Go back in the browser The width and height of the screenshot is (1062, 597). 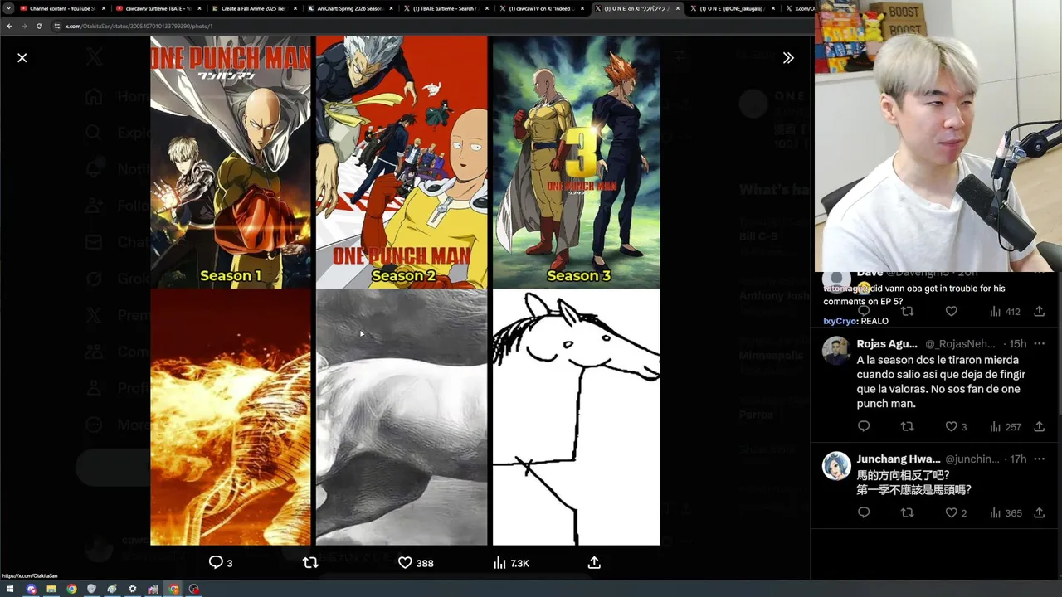[10, 26]
